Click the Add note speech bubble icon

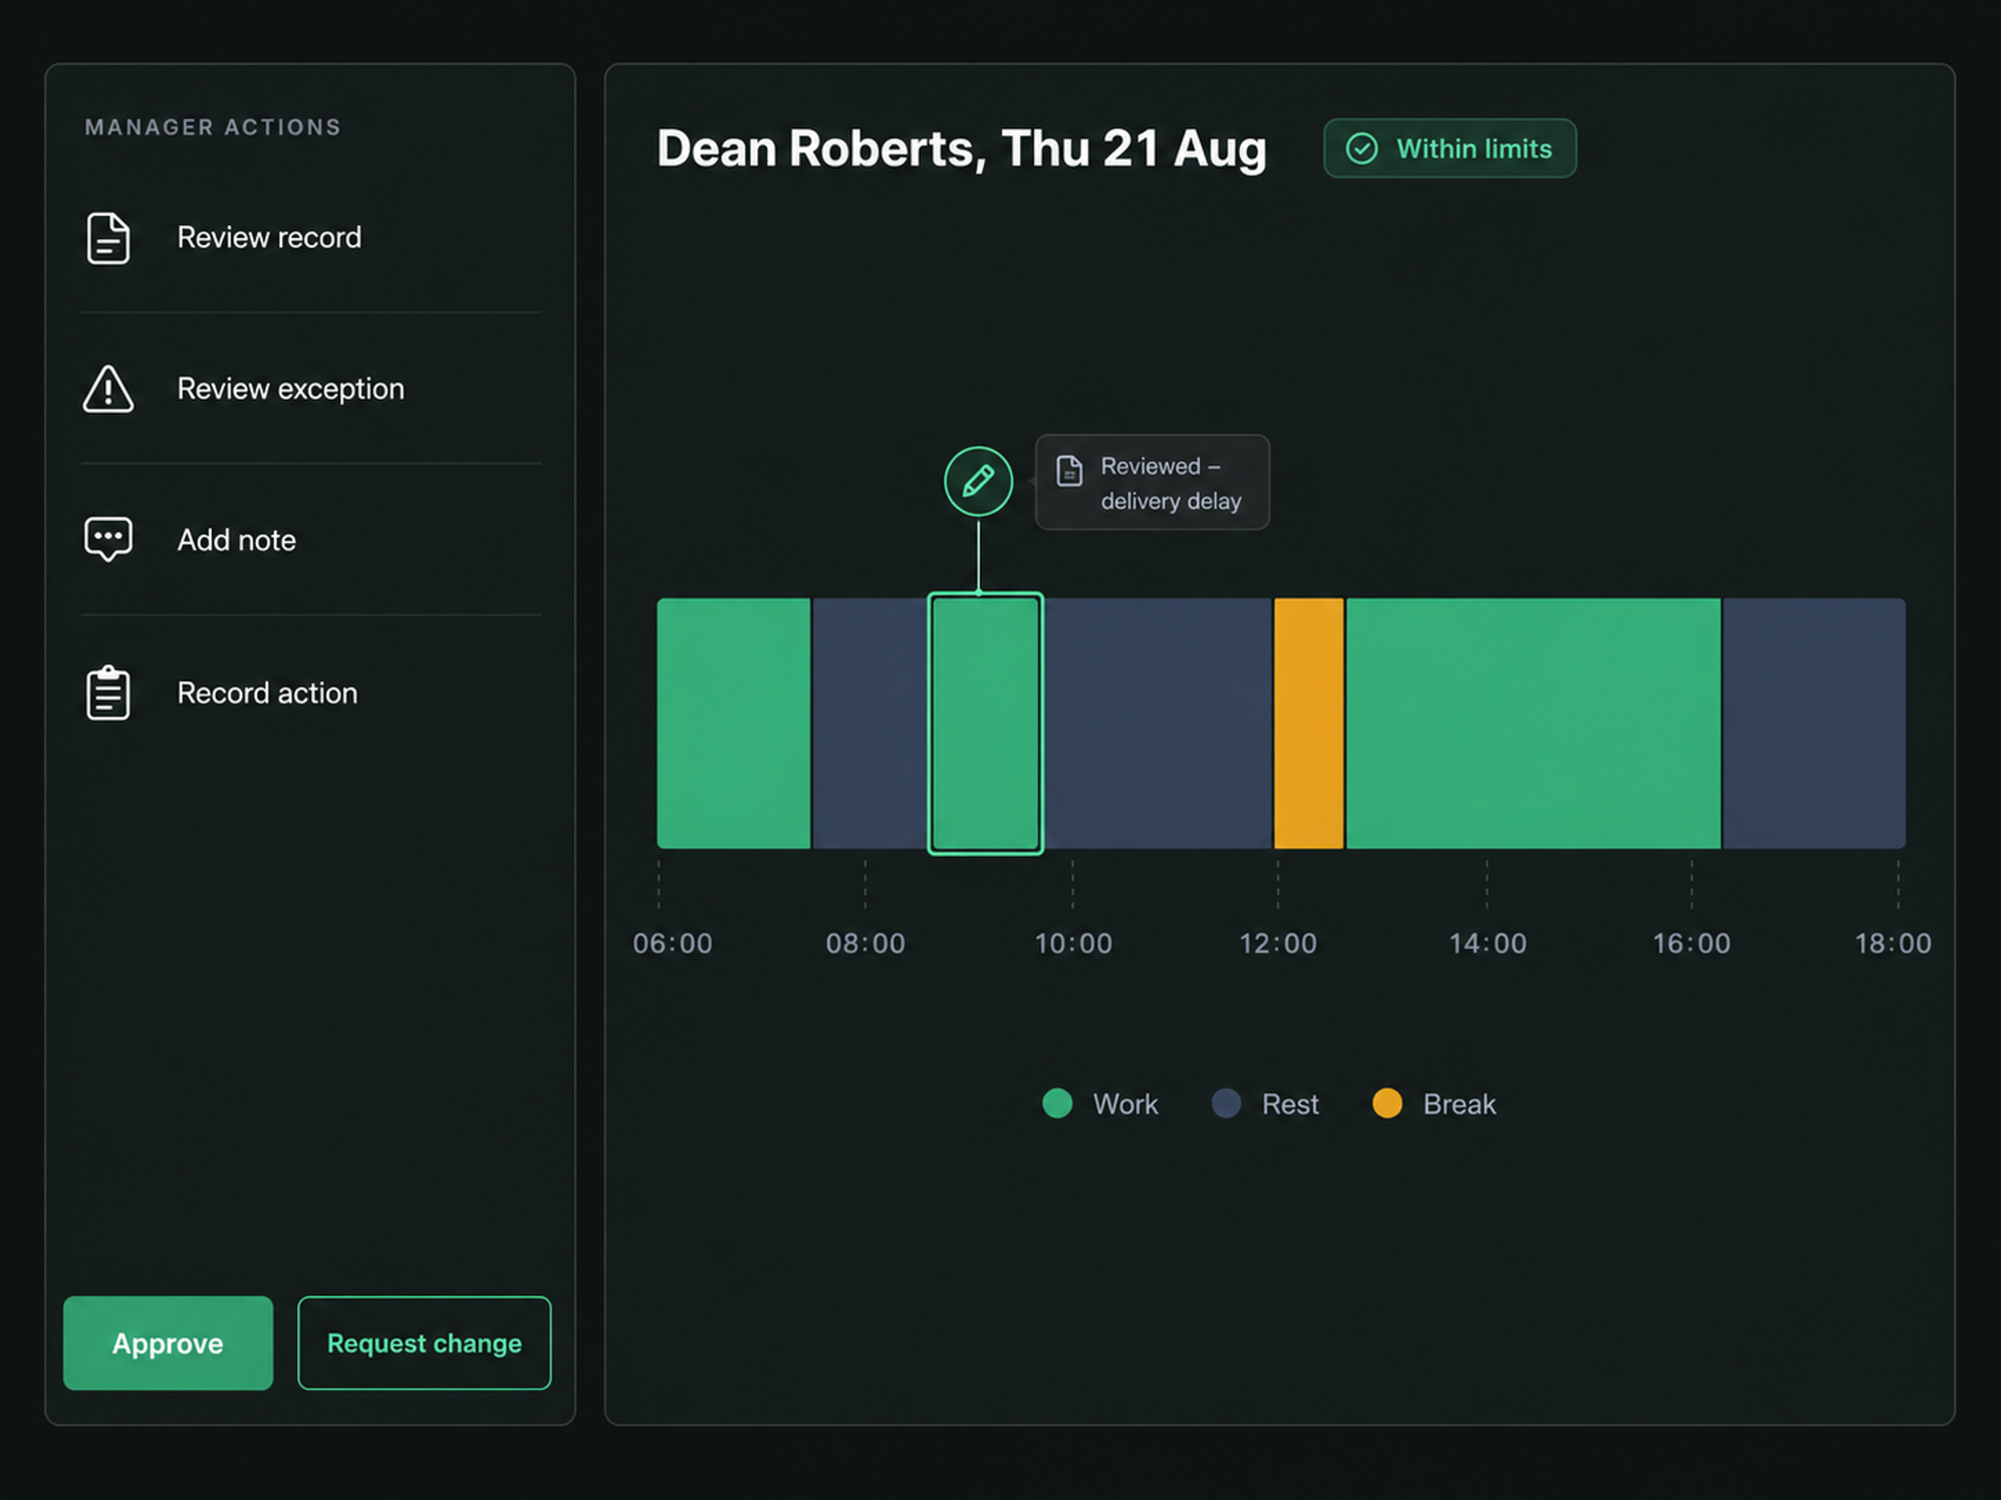[x=108, y=540]
